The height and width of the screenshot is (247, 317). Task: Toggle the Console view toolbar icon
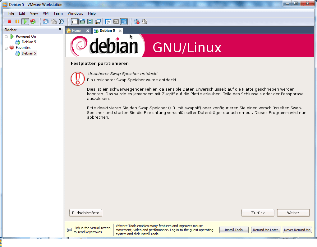124,21
